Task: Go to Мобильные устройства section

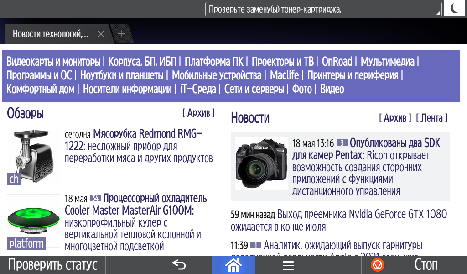Action: pos(217,75)
